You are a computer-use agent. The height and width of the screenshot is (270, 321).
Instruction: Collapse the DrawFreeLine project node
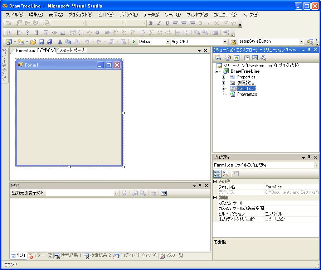click(x=217, y=71)
